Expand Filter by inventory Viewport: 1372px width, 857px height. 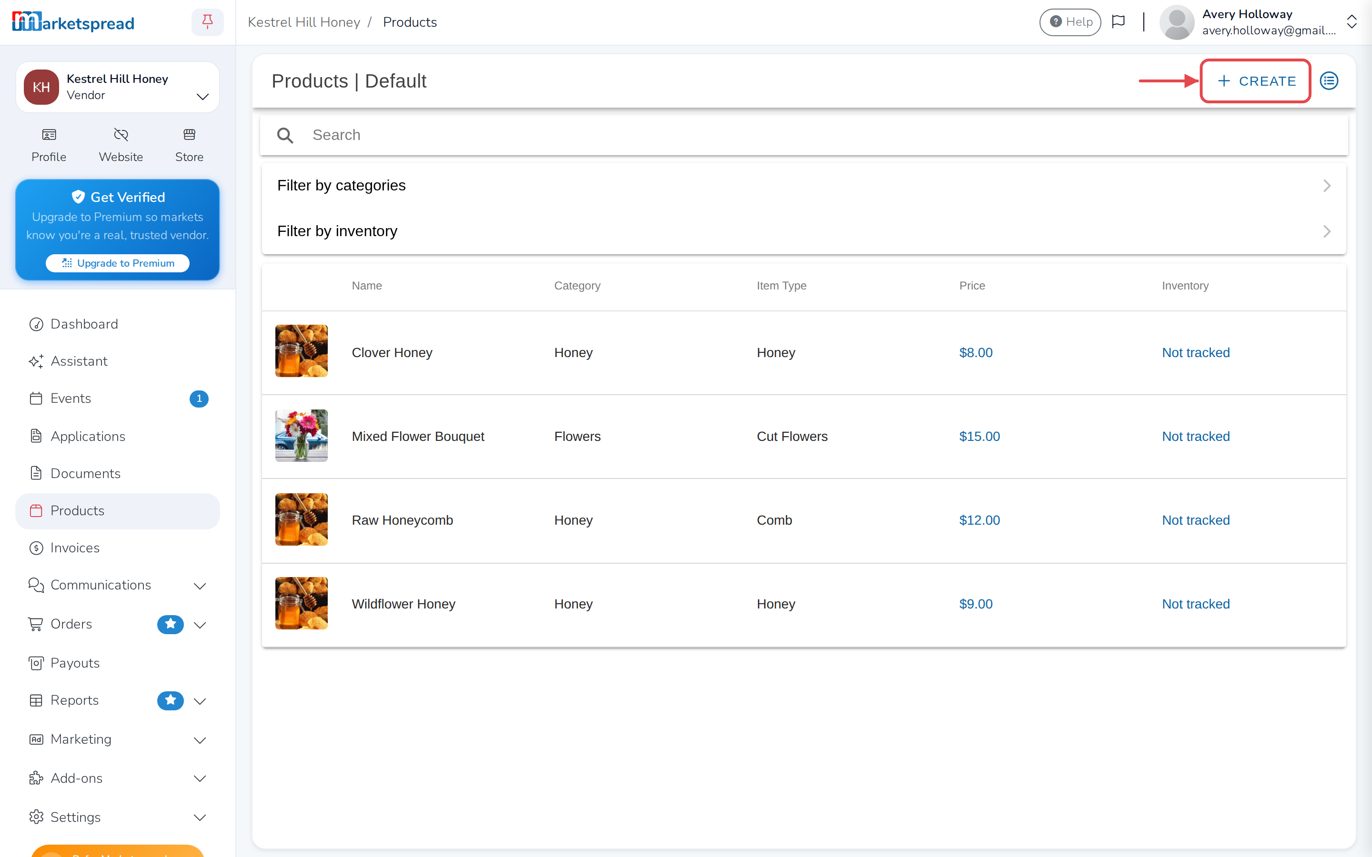pyautogui.click(x=803, y=231)
